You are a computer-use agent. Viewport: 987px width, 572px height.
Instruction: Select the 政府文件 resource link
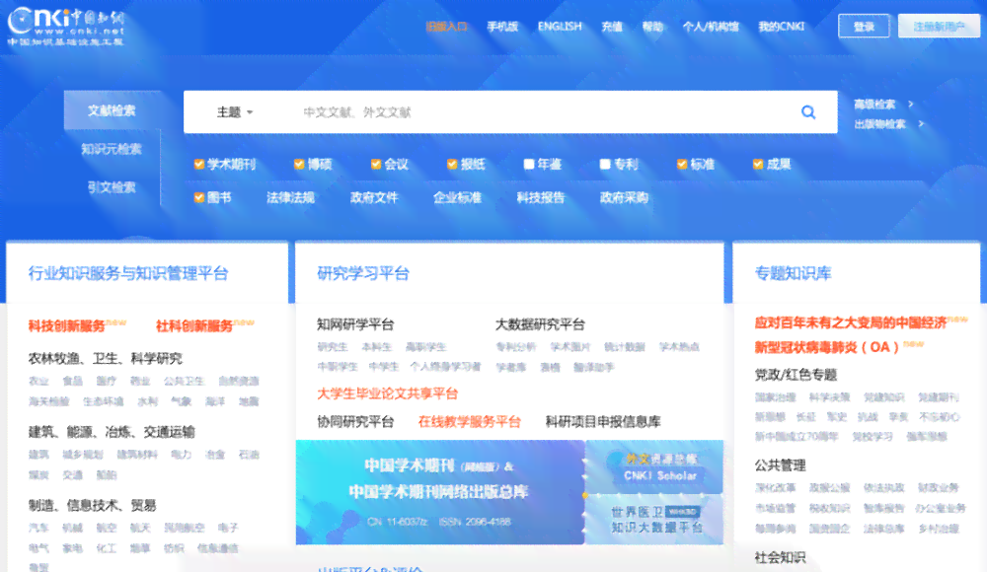pos(374,197)
